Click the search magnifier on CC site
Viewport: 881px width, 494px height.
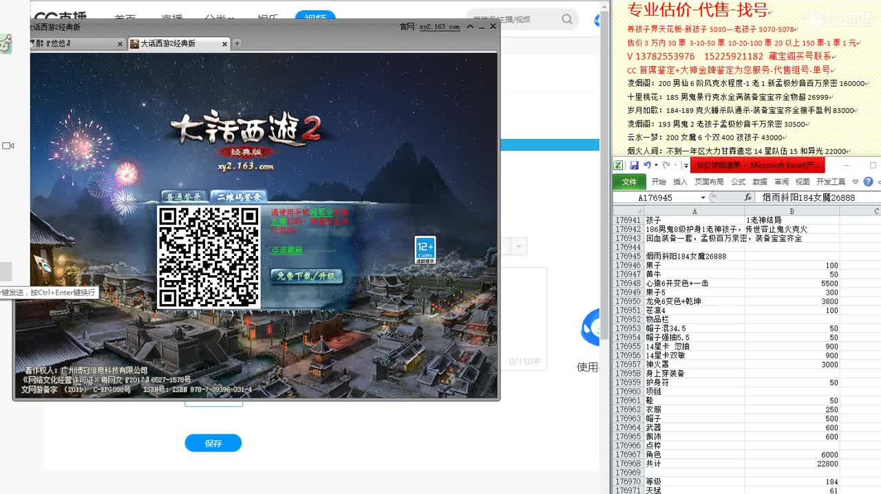(566, 19)
